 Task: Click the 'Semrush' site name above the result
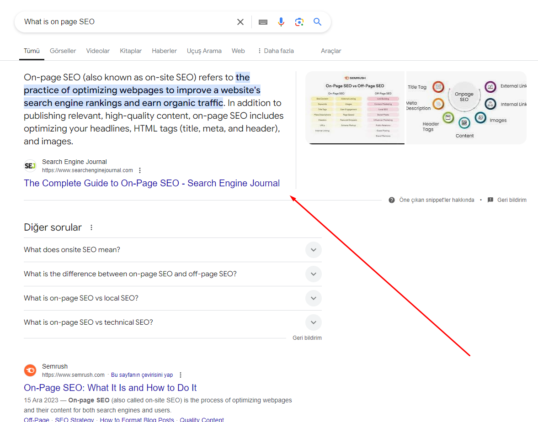point(55,366)
